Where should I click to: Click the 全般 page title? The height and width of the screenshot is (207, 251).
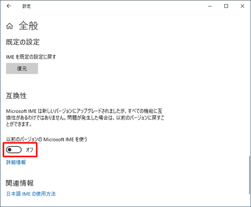[29, 26]
